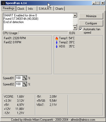Click the +3.3V 3,12V voltage reading

(x=14, y=101)
